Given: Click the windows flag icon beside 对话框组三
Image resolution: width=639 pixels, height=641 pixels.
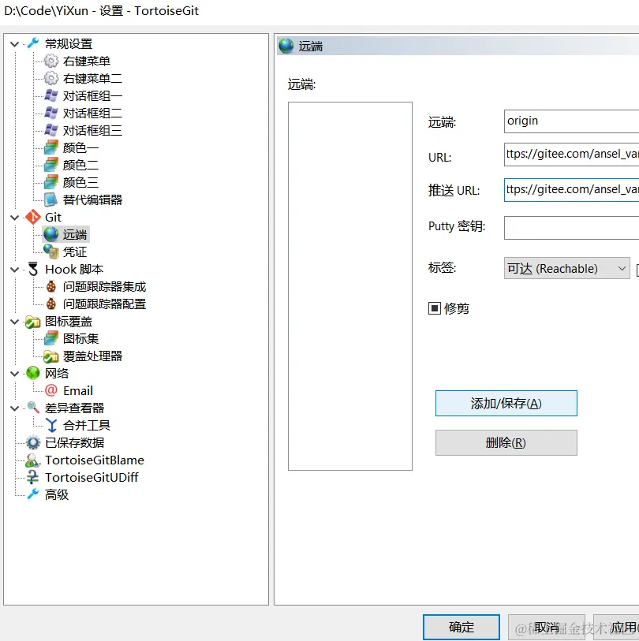Looking at the screenshot, I should [x=51, y=130].
